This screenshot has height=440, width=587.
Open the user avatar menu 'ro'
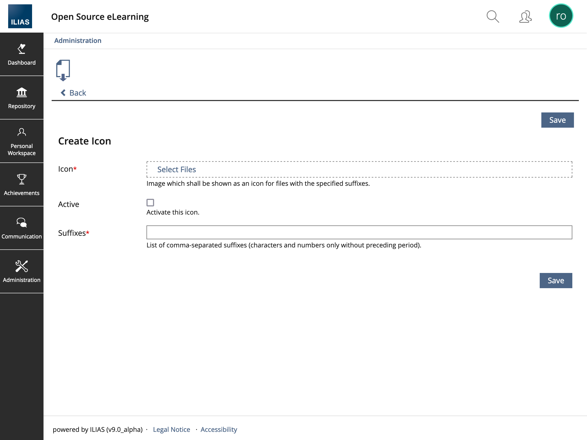point(561,16)
